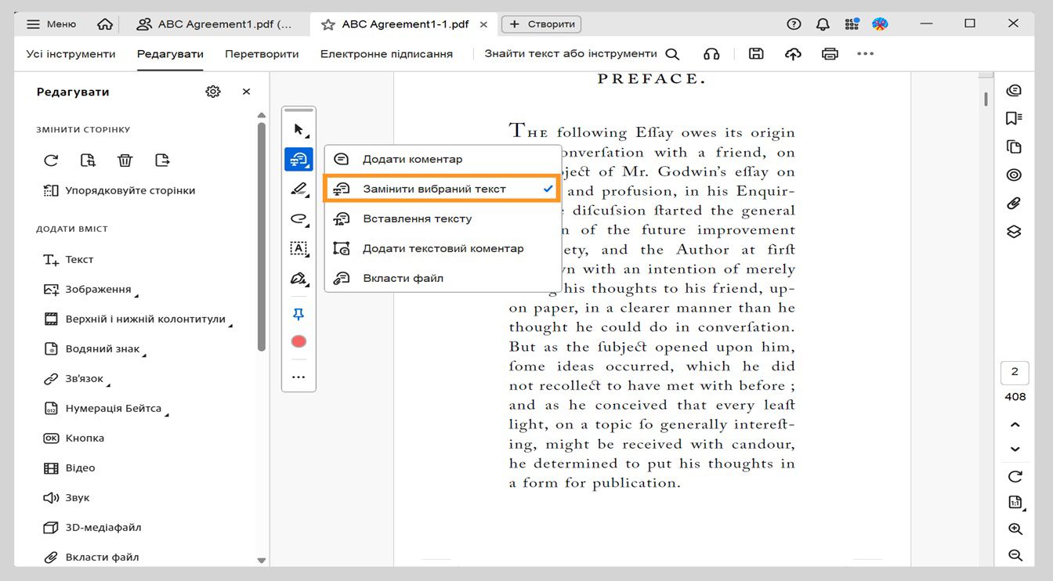This screenshot has height=581, width=1053.
Task: Choose Додати текстовий коментар menu item
Action: [x=443, y=249]
